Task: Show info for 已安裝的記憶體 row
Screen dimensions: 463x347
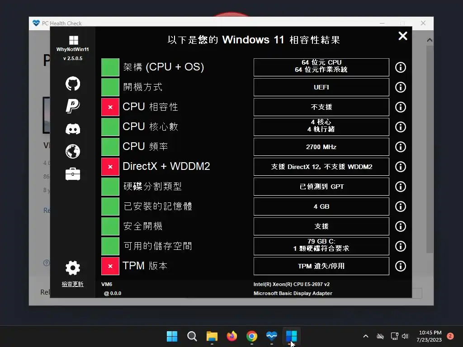Action: [x=401, y=206]
